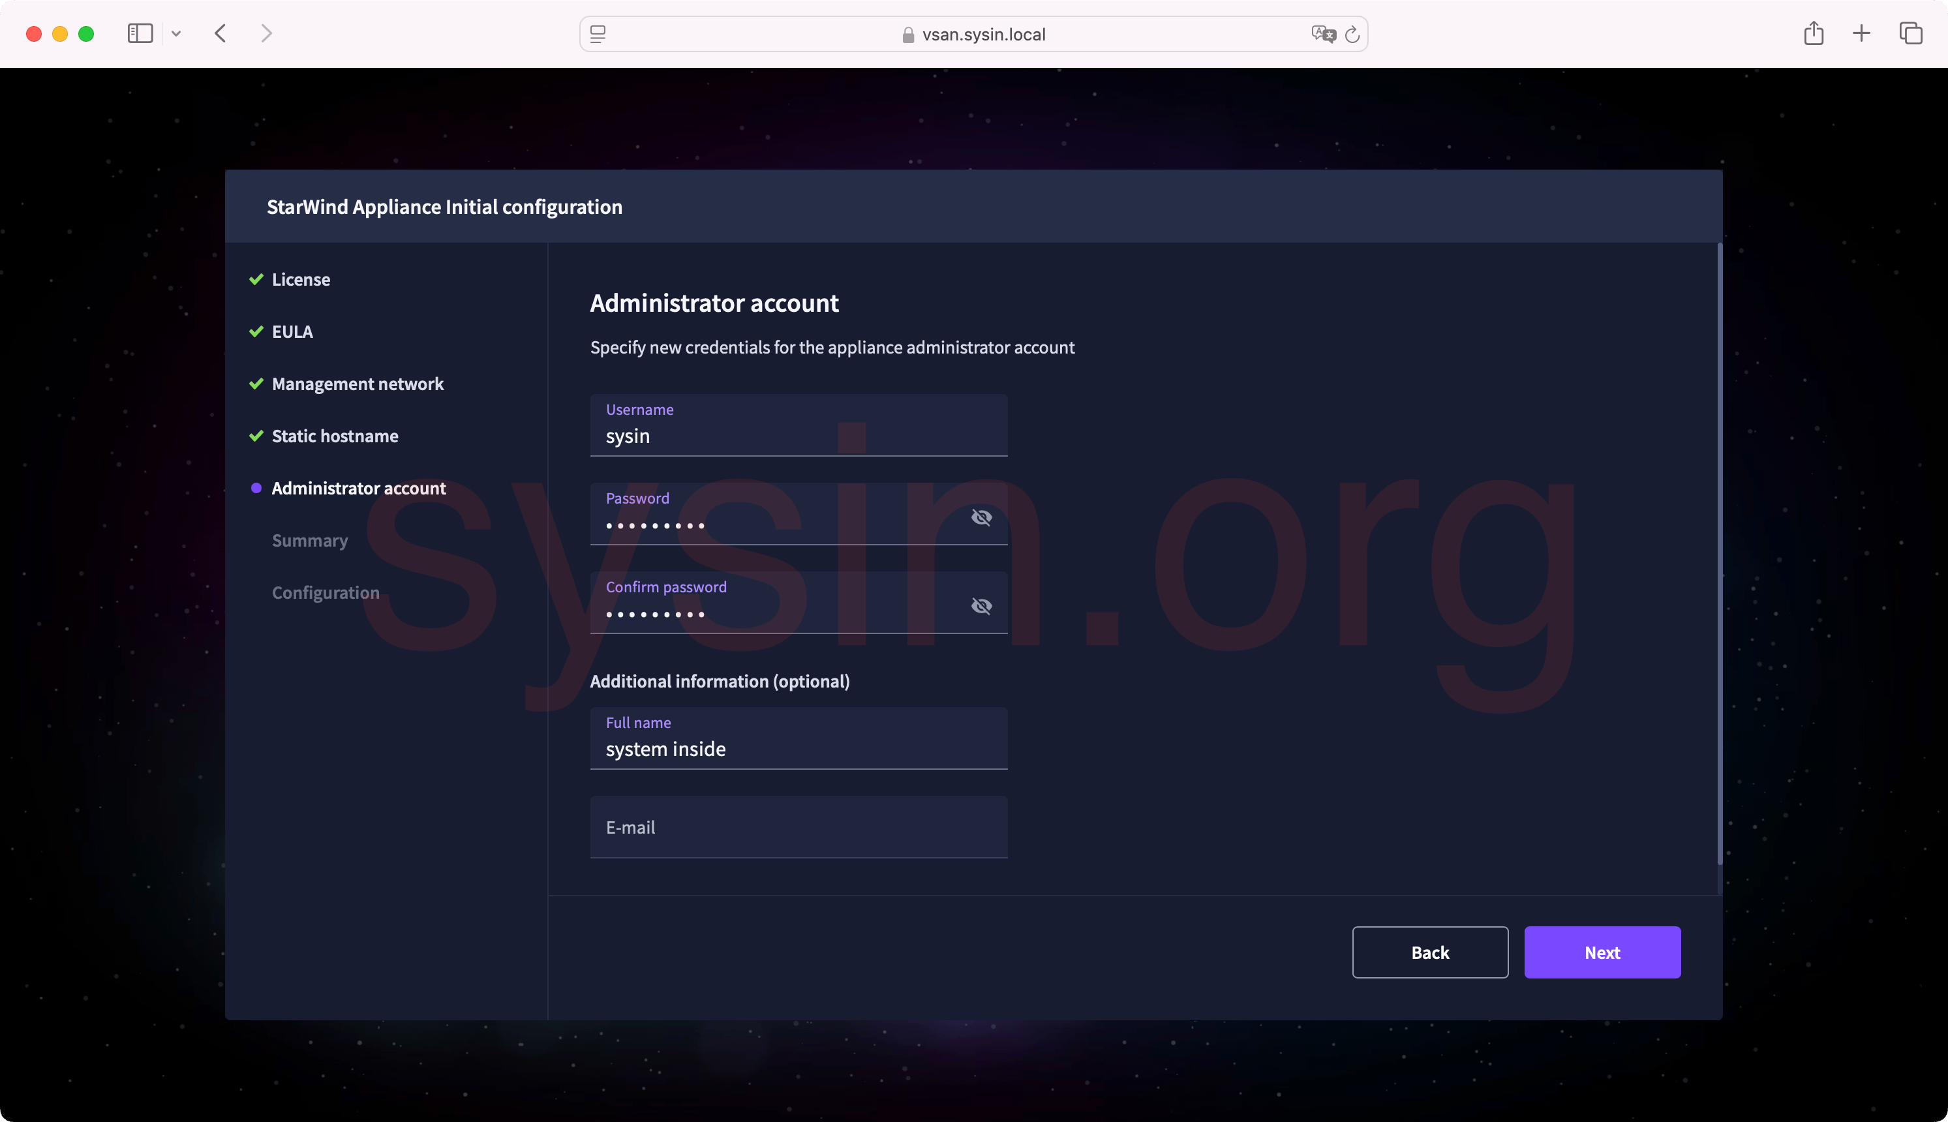Select the Administrator account step
This screenshot has height=1122, width=1948.
click(359, 488)
